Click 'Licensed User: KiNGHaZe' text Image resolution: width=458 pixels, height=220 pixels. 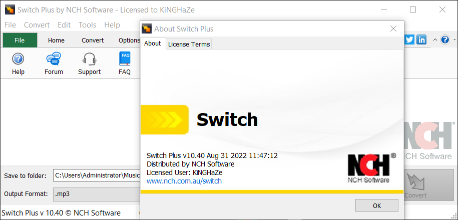click(x=184, y=172)
